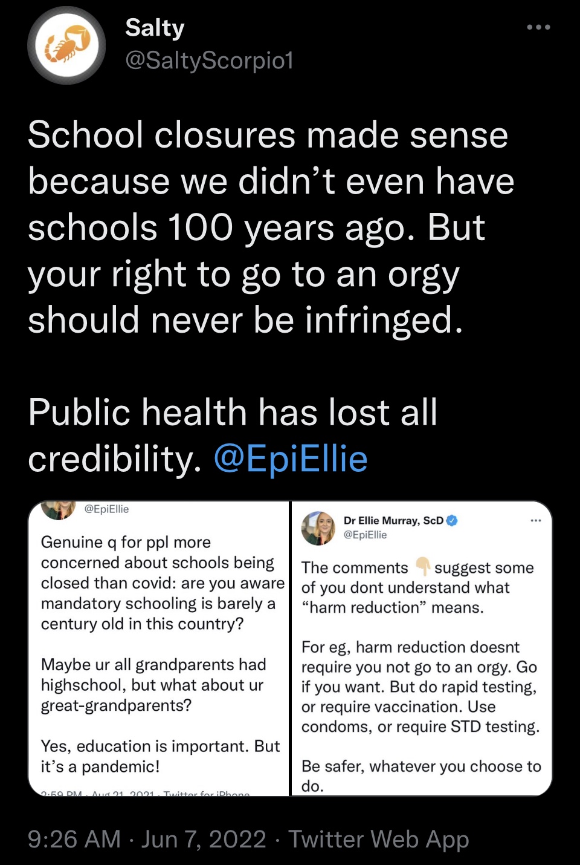Click the three-dot icon in Ellie Murray's screenshot
Screen dimensions: 580x865
pos(535,520)
